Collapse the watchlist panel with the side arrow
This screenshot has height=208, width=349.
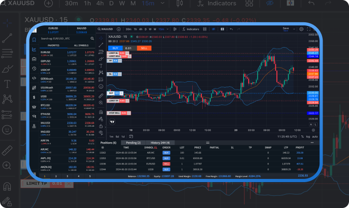105,127
